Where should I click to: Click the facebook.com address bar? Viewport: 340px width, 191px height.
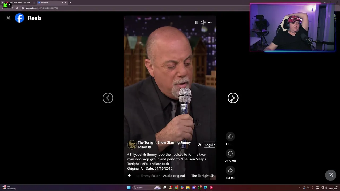135,8
